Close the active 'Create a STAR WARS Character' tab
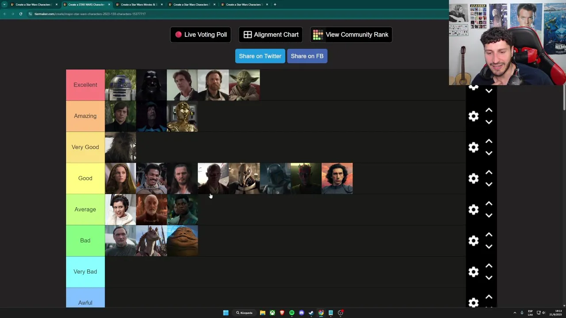This screenshot has width=566, height=318. tap(109, 4)
